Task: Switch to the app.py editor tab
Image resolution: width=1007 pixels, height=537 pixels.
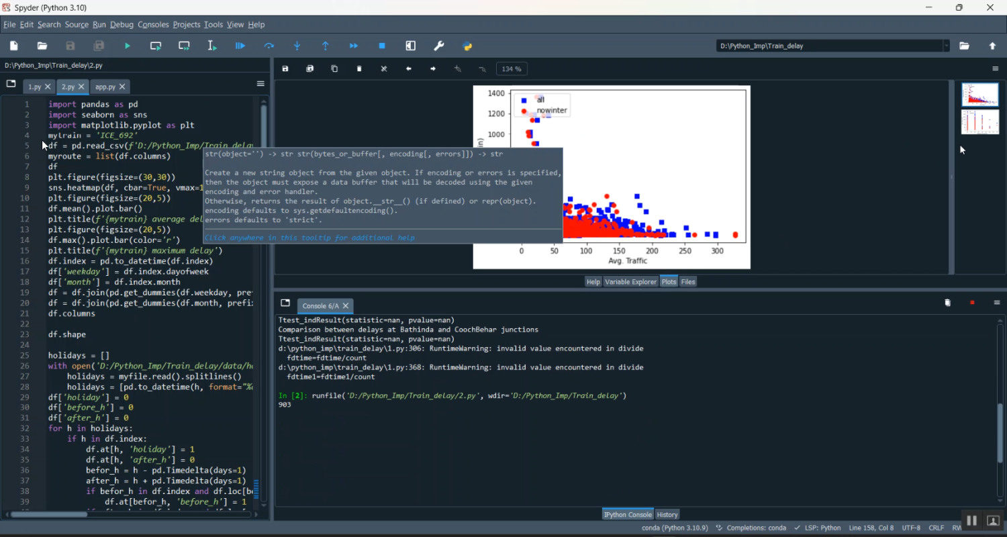Action: (x=105, y=87)
